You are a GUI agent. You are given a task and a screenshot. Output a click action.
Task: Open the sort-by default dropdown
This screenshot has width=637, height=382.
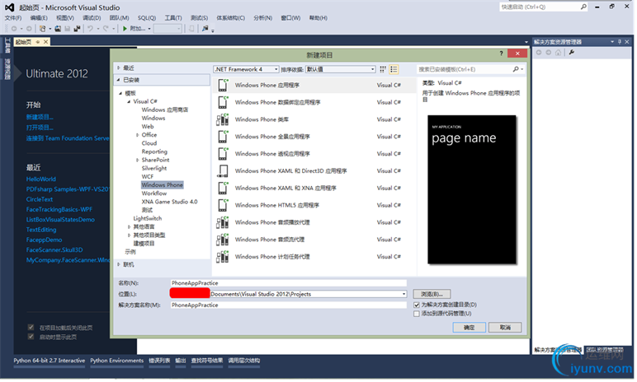342,69
